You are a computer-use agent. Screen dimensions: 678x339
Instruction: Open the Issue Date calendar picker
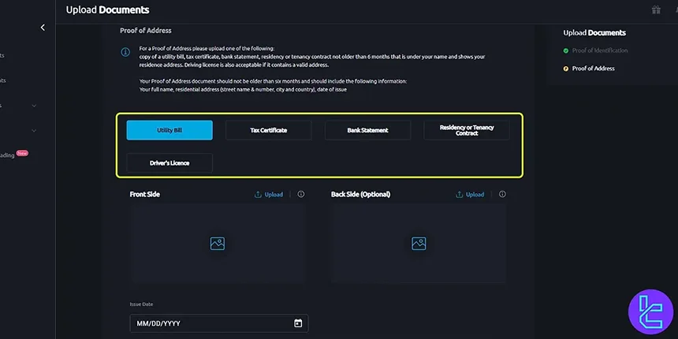click(x=298, y=323)
